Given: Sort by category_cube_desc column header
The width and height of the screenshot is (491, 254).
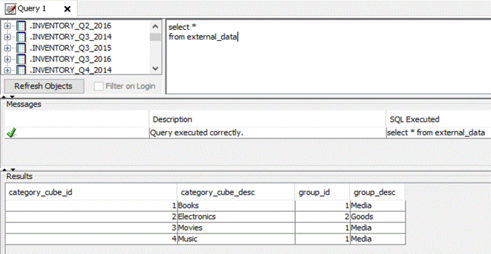Looking at the screenshot, I should [x=236, y=193].
